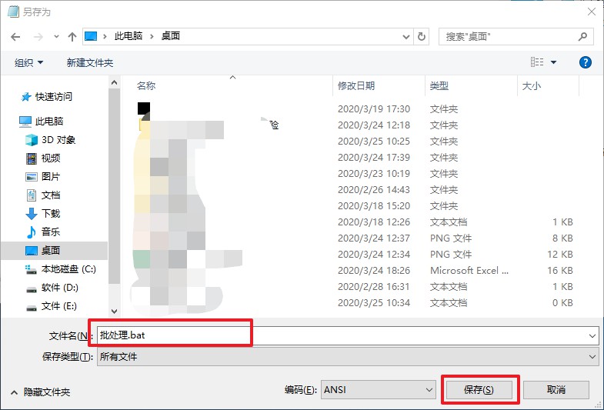604x410 pixels.
Task: Click the forward navigation arrow
Action: (38, 37)
